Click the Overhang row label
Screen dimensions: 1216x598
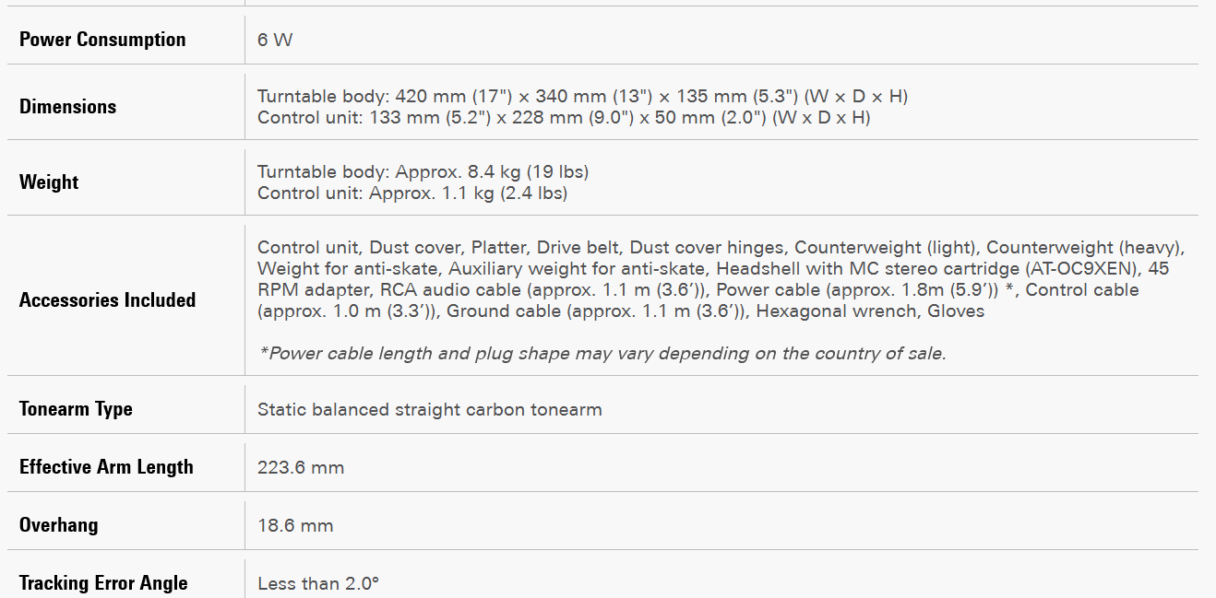(58, 525)
